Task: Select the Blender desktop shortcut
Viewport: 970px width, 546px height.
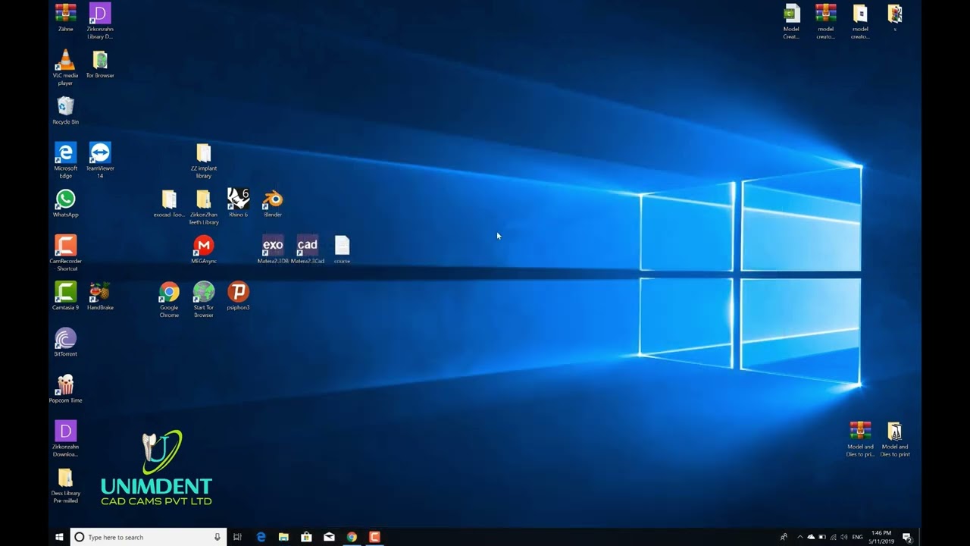Action: pos(272,203)
